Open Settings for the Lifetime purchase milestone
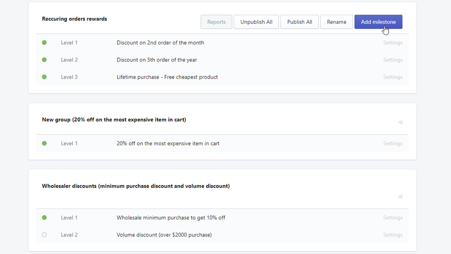 (x=393, y=77)
